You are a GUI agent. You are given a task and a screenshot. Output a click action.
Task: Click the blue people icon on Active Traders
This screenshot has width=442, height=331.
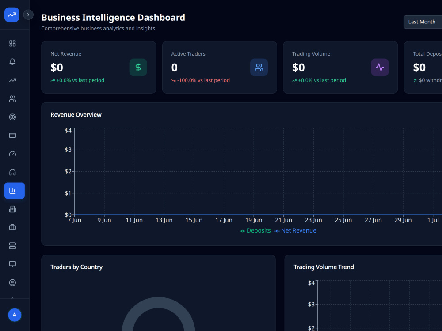259,67
